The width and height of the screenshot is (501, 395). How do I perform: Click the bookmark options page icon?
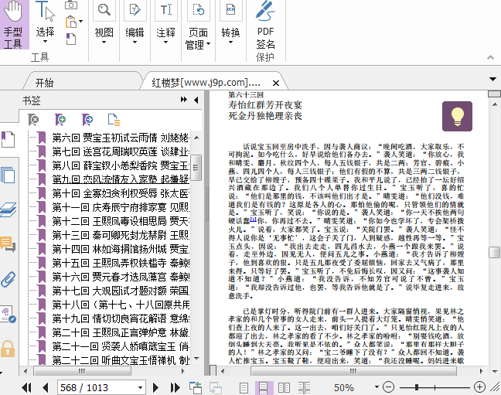[x=114, y=120]
